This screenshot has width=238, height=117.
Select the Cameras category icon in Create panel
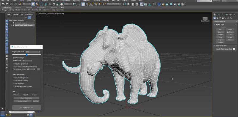point(223,18)
